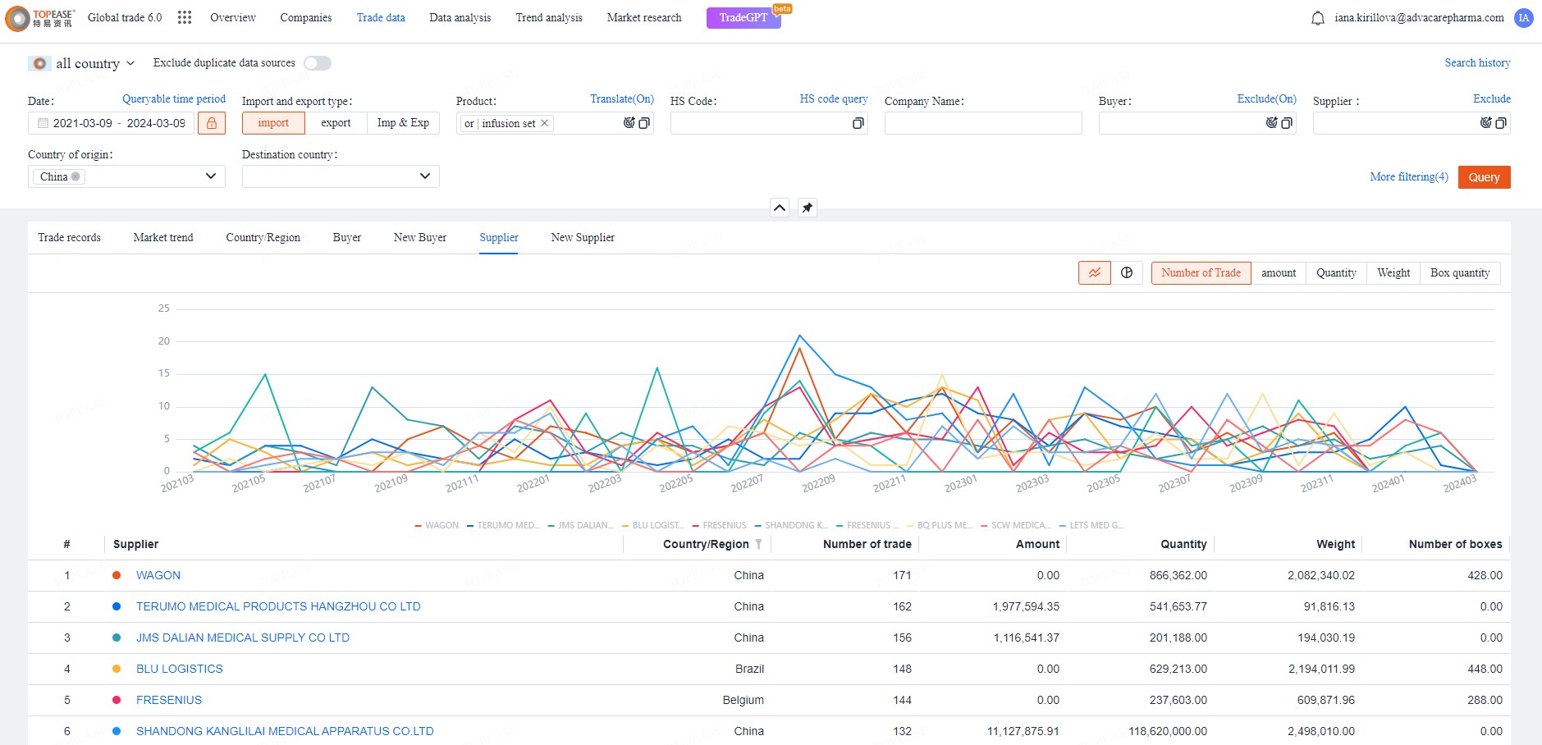This screenshot has width=1542, height=745.
Task: Click HS code query link
Action: pyautogui.click(x=834, y=98)
